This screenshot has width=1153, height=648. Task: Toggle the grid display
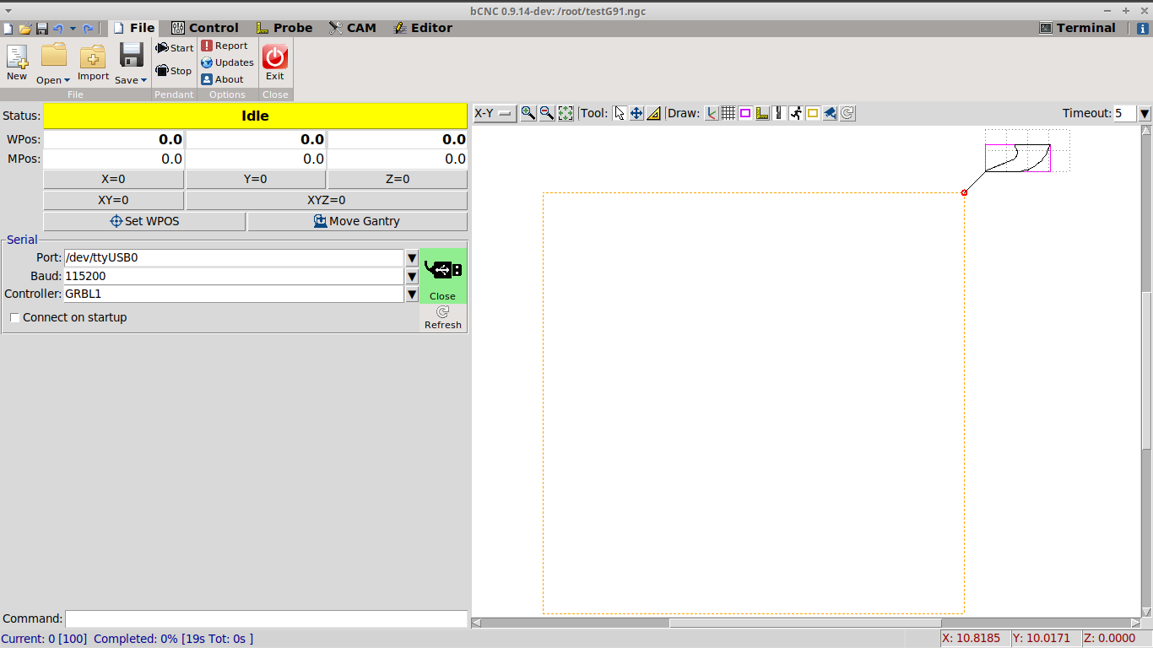728,113
